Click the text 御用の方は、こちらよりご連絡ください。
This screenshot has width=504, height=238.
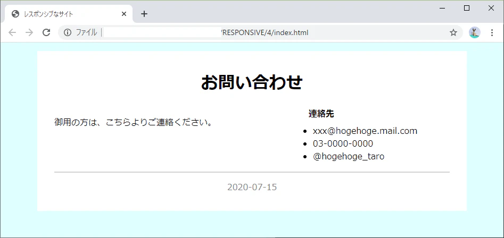tap(134, 122)
